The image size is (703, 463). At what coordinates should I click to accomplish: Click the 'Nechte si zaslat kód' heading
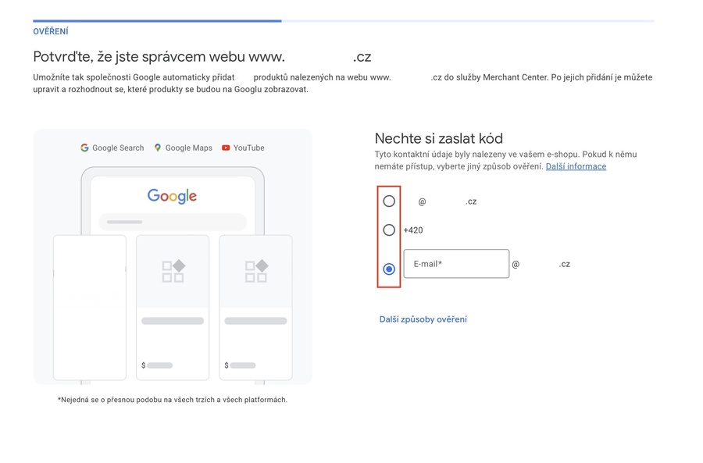tap(438, 139)
